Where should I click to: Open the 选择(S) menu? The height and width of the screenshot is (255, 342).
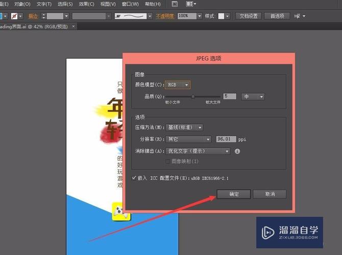click(x=65, y=4)
